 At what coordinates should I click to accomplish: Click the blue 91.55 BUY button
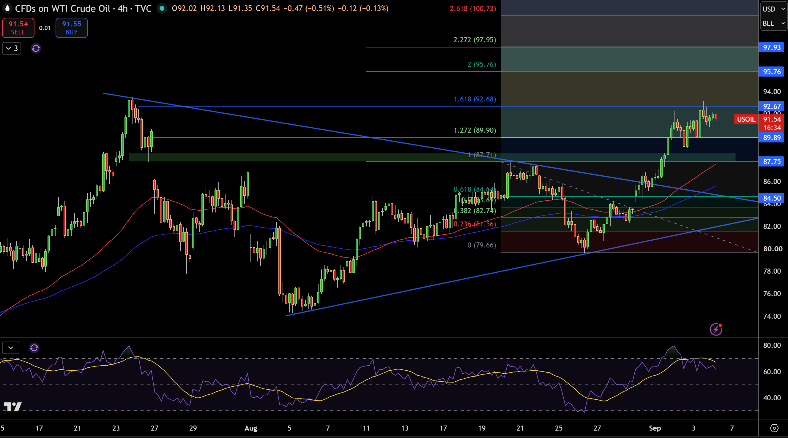(72, 28)
